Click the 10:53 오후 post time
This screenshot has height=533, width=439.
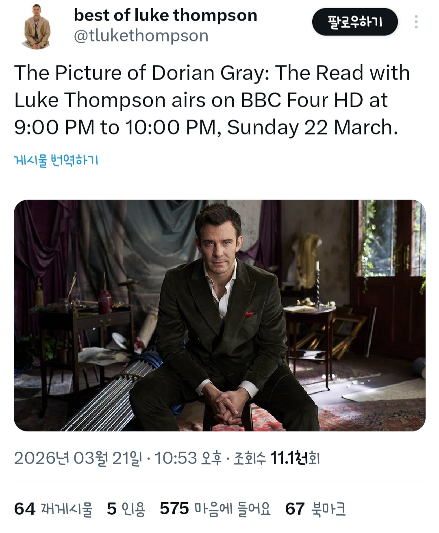[x=188, y=458]
